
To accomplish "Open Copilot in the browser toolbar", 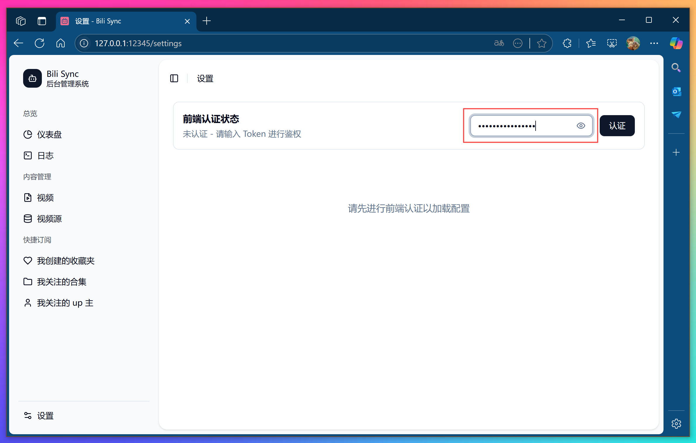I will pos(676,43).
